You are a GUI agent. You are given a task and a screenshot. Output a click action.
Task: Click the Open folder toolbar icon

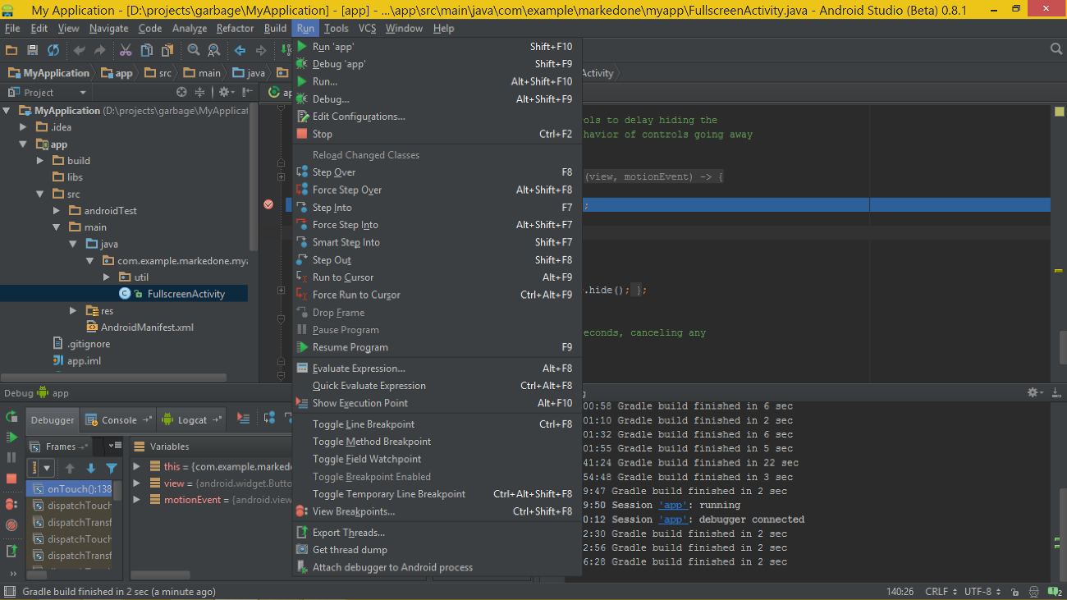(11, 50)
